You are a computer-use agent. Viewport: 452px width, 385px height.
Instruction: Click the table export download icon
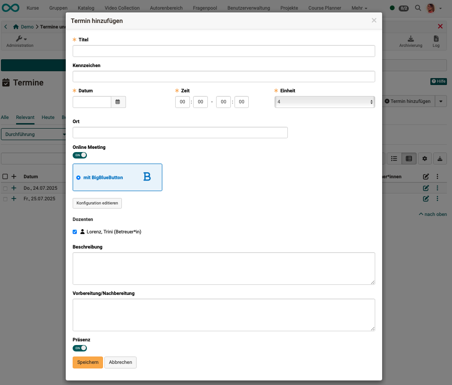440,159
